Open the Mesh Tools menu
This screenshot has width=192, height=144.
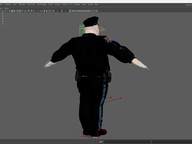pyautogui.click(x=31, y=4)
